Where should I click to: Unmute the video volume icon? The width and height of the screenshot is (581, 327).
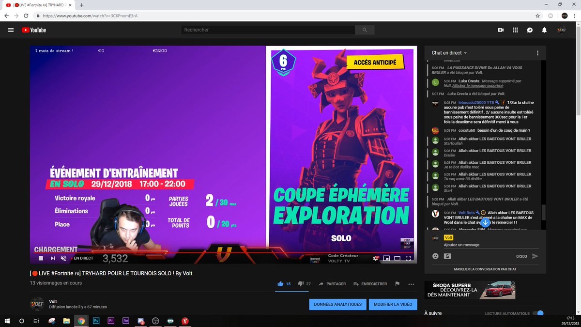(x=63, y=258)
